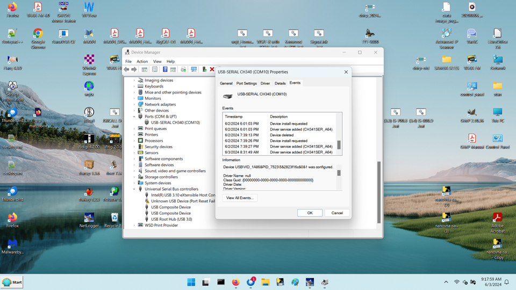
Task: Select the 6/3/2024 8:31:49 AM event row
Action: (279, 152)
